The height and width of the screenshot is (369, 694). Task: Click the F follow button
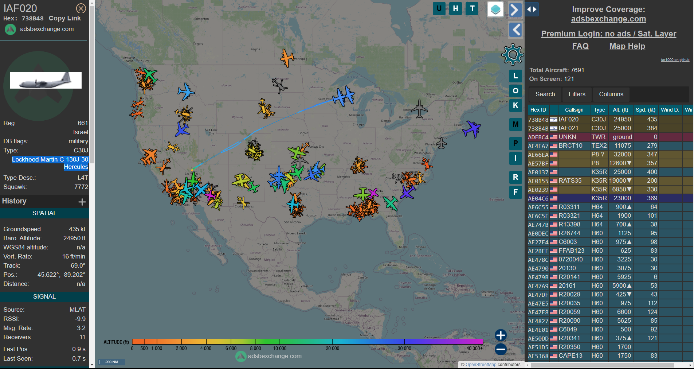click(x=515, y=192)
